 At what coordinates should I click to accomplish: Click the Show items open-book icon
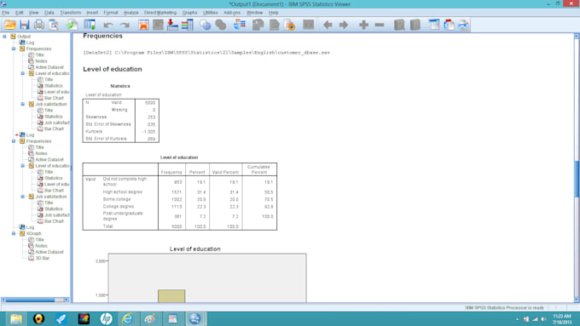(x=399, y=25)
